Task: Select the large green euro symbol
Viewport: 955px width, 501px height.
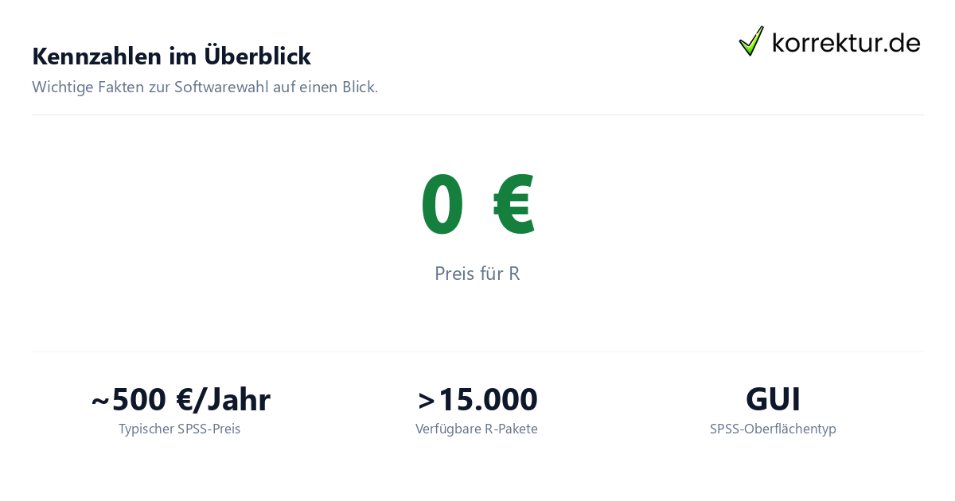Action: pyautogui.click(x=513, y=204)
